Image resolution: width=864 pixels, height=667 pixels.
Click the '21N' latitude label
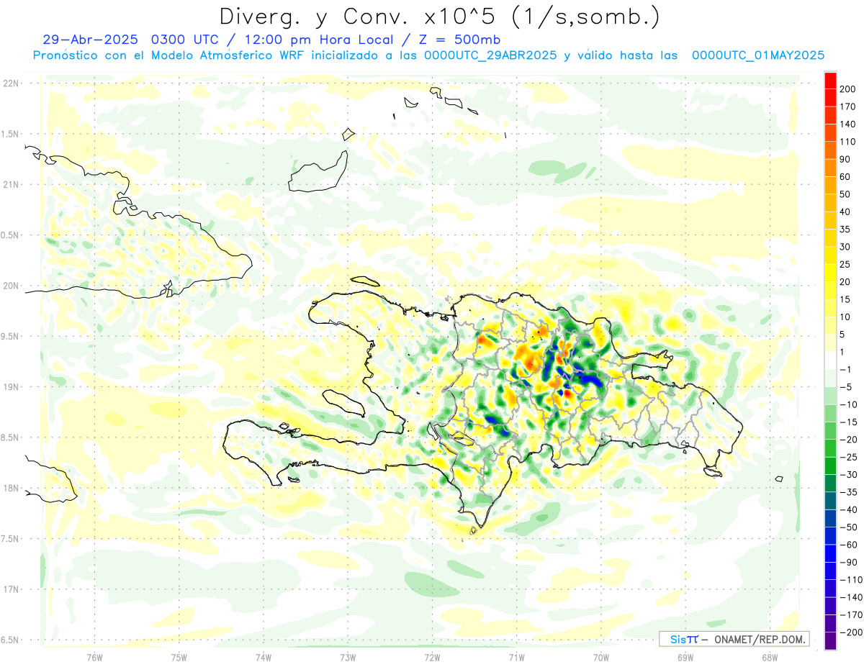[x=10, y=184]
